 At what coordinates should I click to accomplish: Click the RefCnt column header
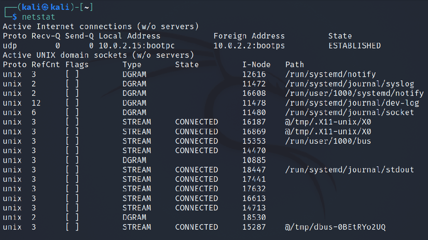coord(44,65)
